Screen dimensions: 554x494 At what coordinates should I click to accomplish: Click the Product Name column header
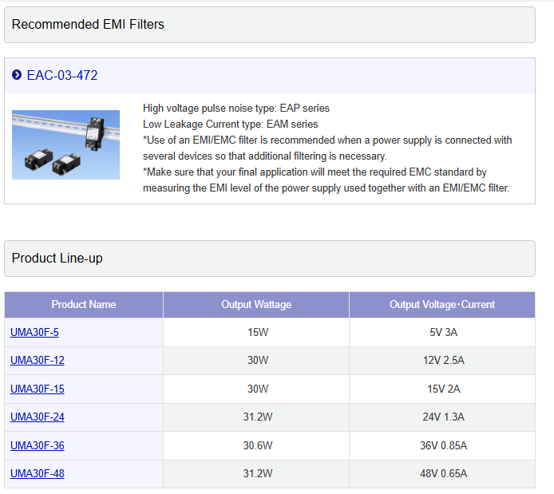click(84, 305)
